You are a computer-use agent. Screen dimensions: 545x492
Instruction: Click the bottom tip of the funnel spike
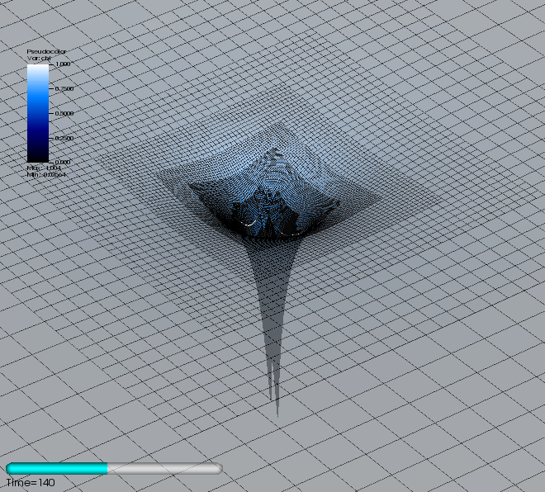point(276,413)
